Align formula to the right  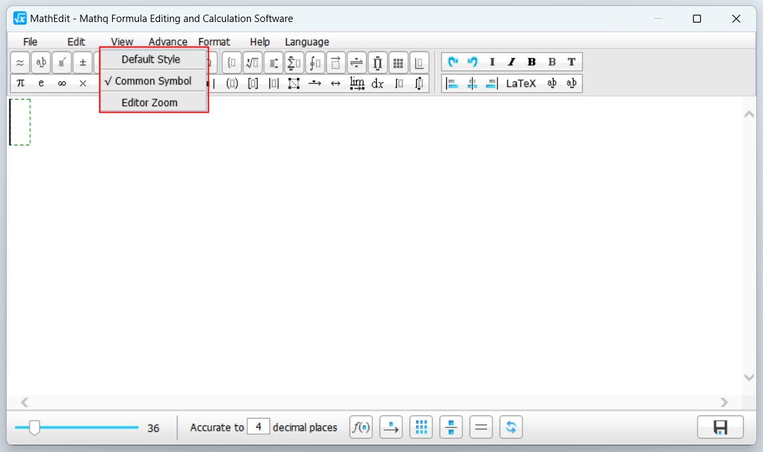[492, 83]
